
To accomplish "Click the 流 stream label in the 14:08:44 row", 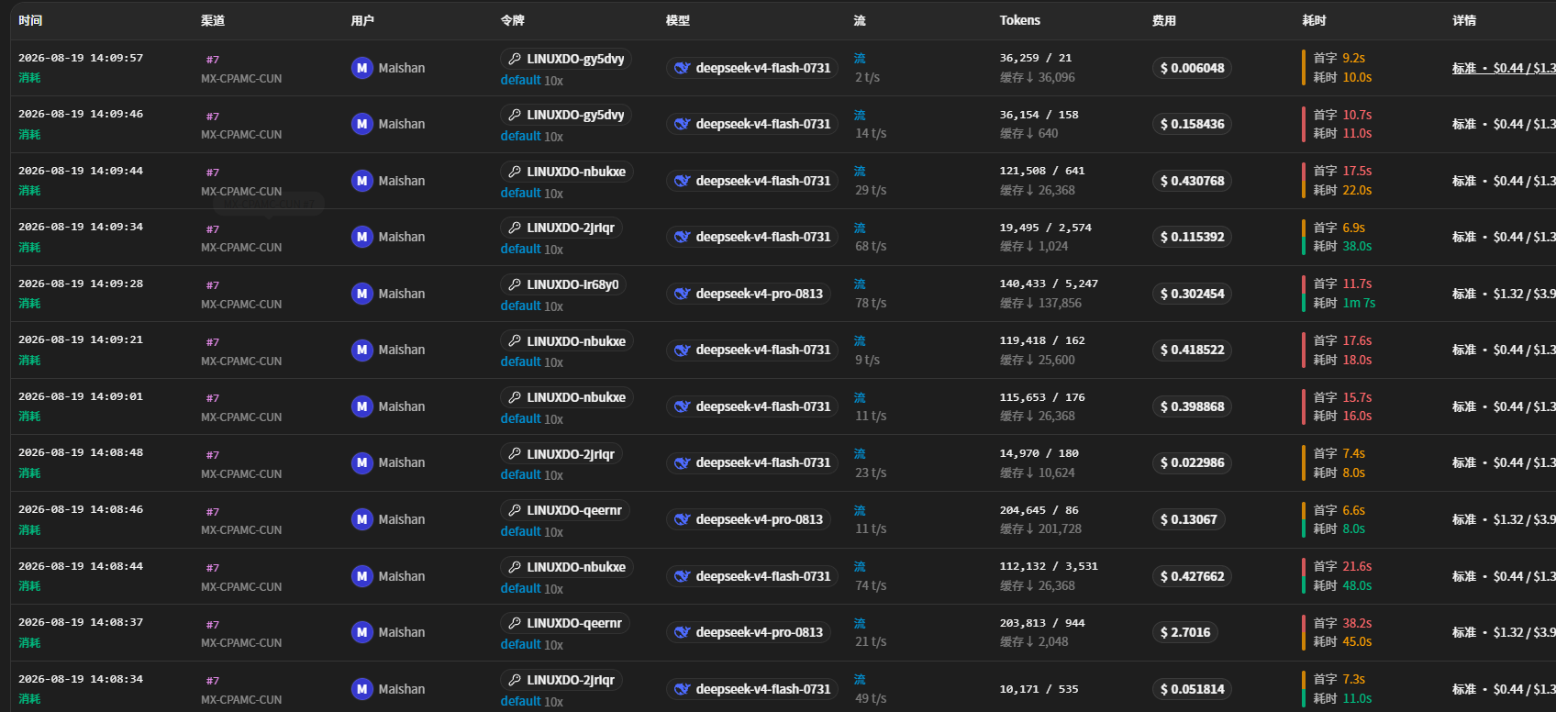I will coord(860,566).
